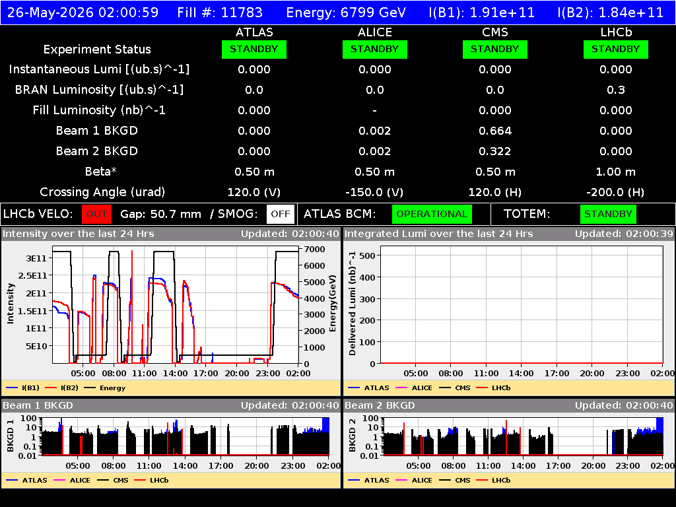Click Intensity chart Updated: 02:00:40 timestamp
Screen dimensions: 676x507
pos(290,234)
